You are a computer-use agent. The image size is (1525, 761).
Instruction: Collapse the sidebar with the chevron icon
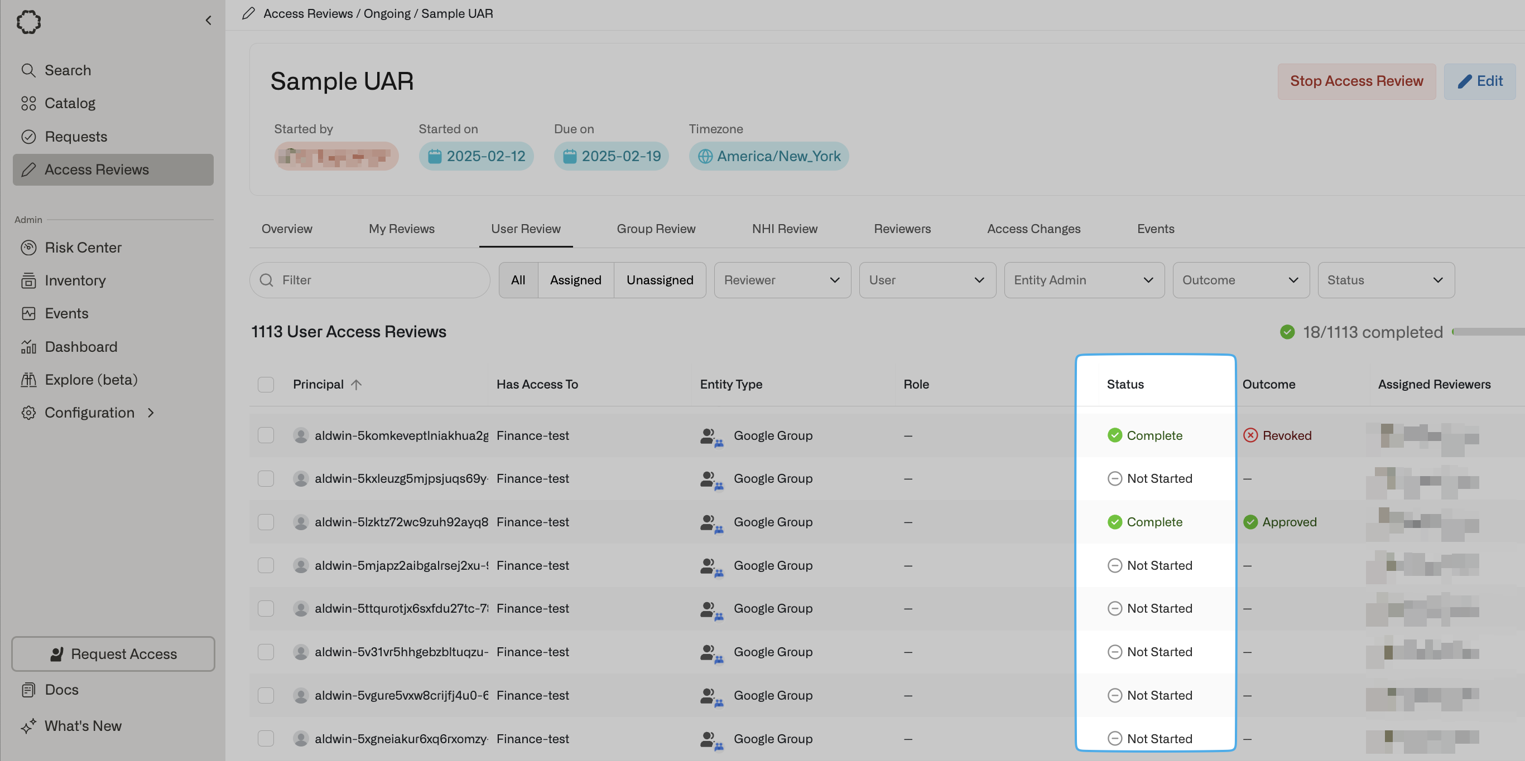click(208, 21)
